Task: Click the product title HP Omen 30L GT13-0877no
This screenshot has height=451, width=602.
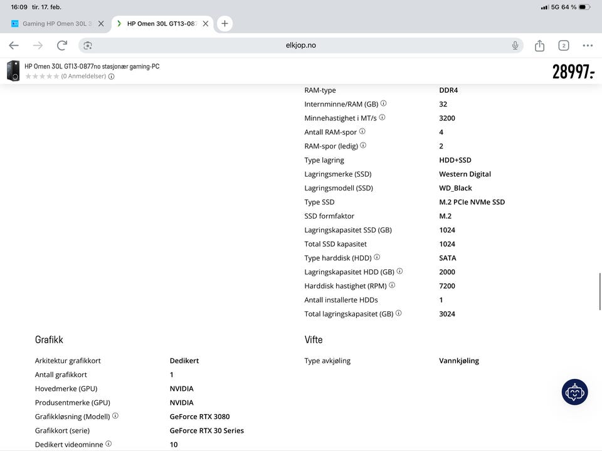Action: click(92, 66)
